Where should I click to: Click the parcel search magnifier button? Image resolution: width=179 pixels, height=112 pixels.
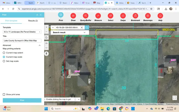(x=87, y=27)
